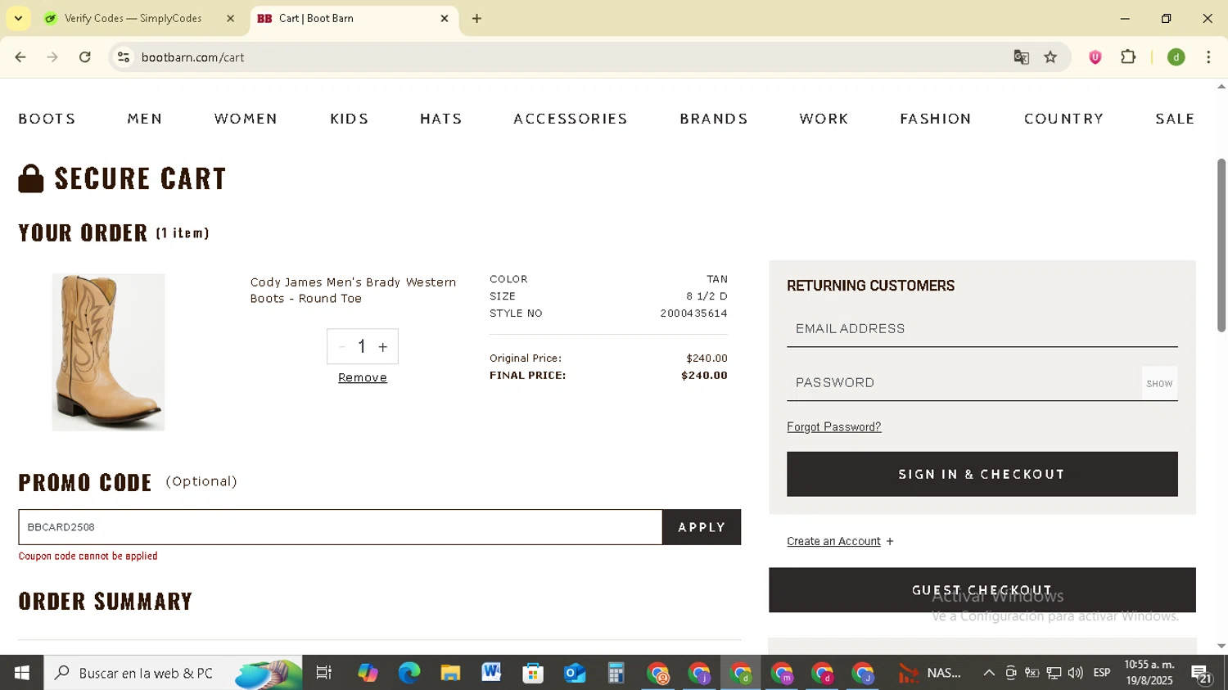Close the Verify Codes SimplyCodes tab
This screenshot has height=690, width=1228.
pyautogui.click(x=230, y=18)
